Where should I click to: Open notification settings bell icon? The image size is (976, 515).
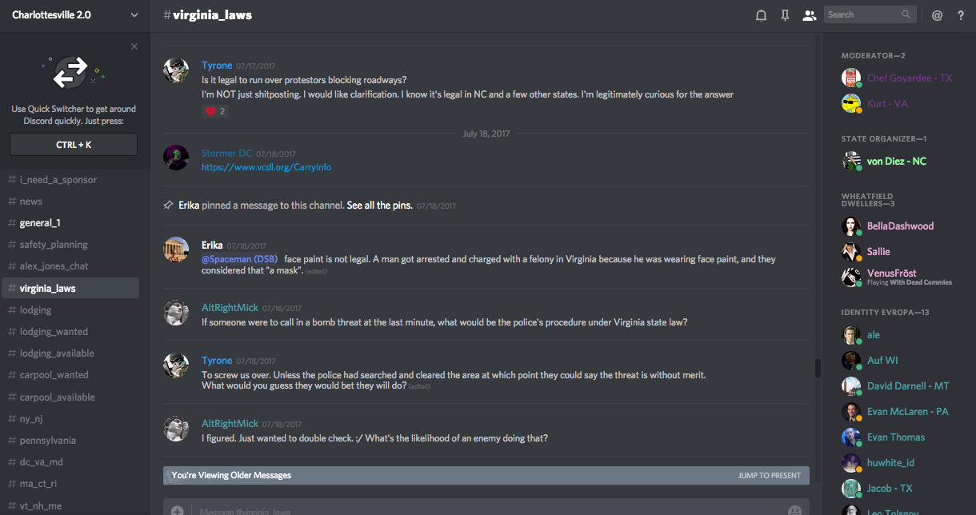(x=761, y=15)
